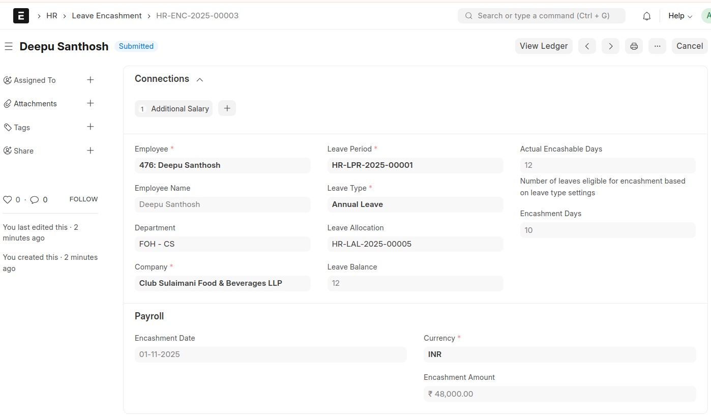
Task: Click the View Ledger button
Action: tap(543, 46)
